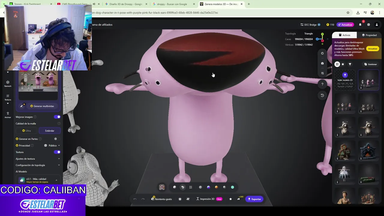384x216 pixels.
Task: Open the v3.1 Máx. calidad model selector
Action: coord(38,180)
